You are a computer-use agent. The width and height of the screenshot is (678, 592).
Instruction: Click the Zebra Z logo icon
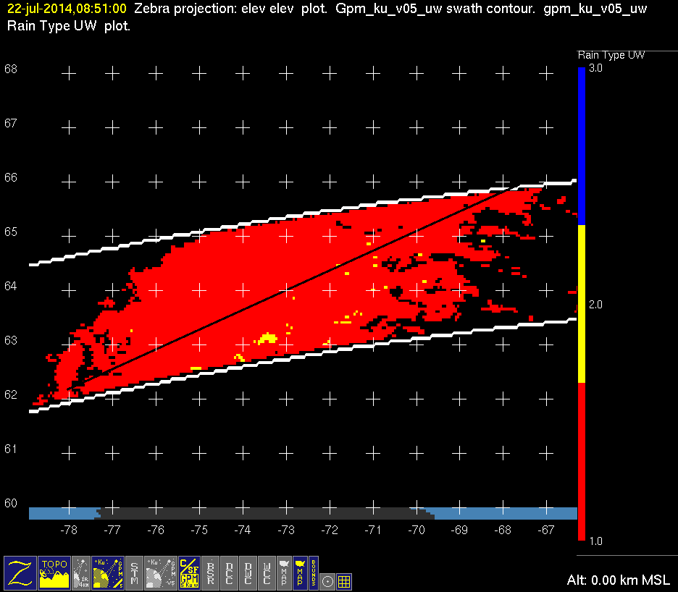click(x=20, y=572)
